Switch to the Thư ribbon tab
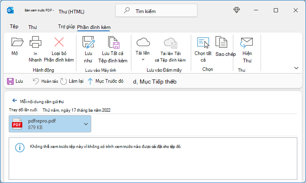 click(32, 27)
